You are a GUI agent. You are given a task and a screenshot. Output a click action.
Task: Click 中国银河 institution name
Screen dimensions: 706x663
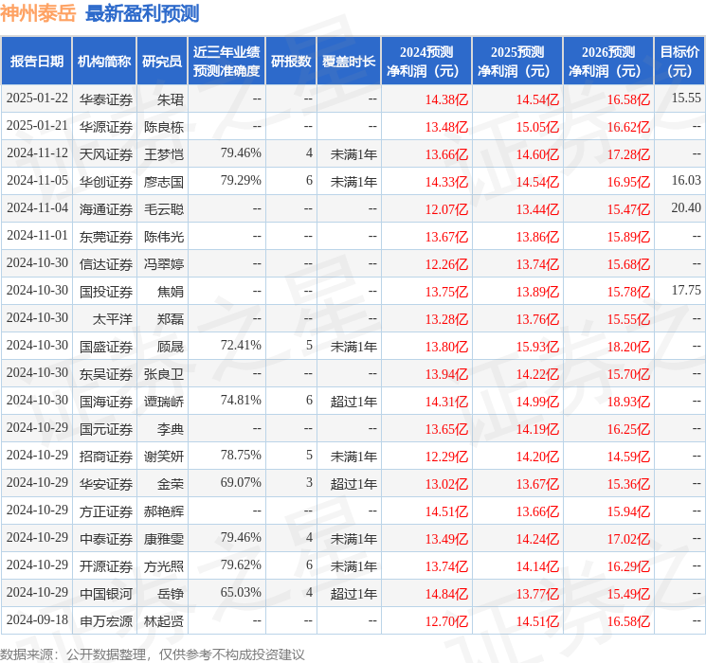(x=106, y=594)
